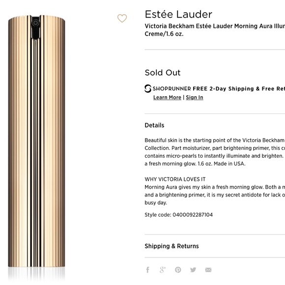Open ShopRunner Learn More link
The image size is (285, 285).
coord(167,97)
